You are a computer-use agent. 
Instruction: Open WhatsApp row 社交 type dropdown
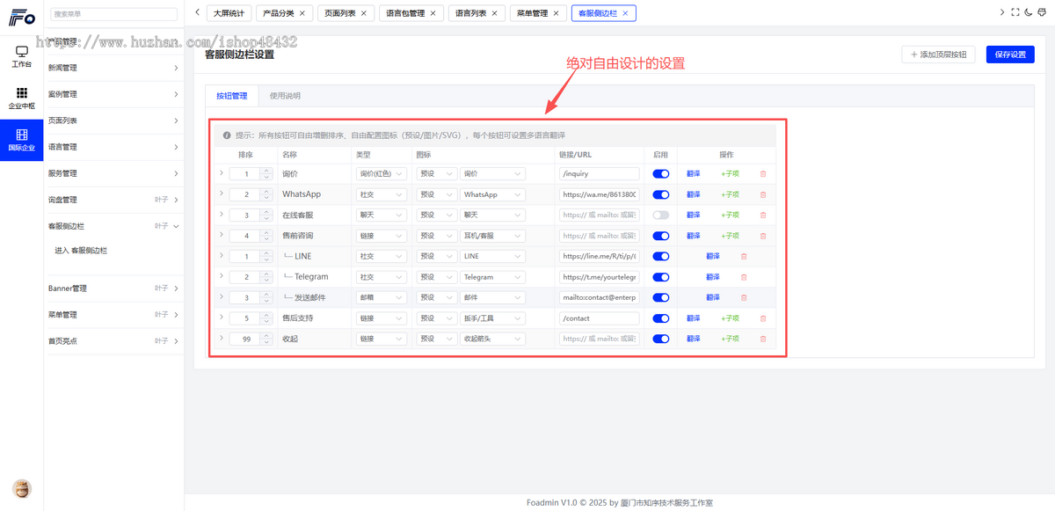pyautogui.click(x=382, y=194)
